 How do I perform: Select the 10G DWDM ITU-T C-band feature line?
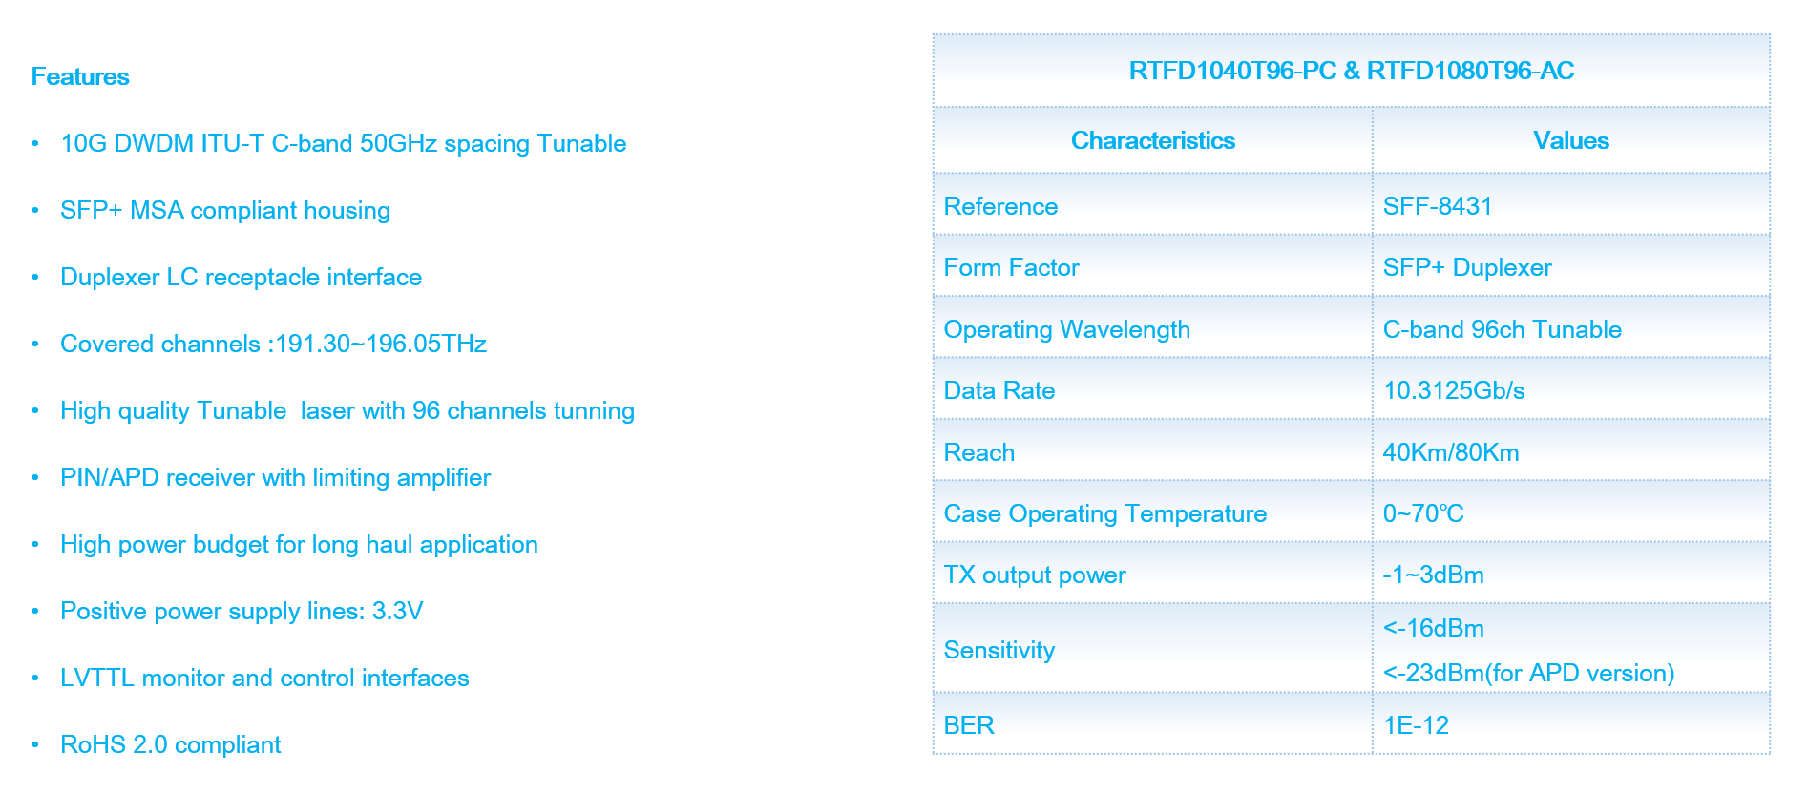click(343, 144)
